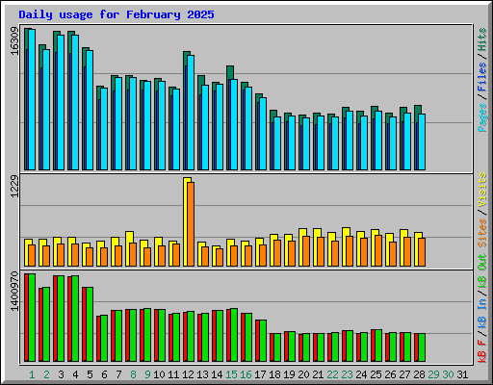This screenshot has height=385, width=493.
Task: Click day 21 on the x-axis
Action: click(318, 374)
